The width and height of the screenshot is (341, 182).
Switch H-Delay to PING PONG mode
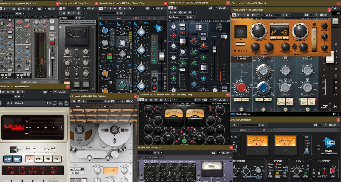(x=277, y=24)
